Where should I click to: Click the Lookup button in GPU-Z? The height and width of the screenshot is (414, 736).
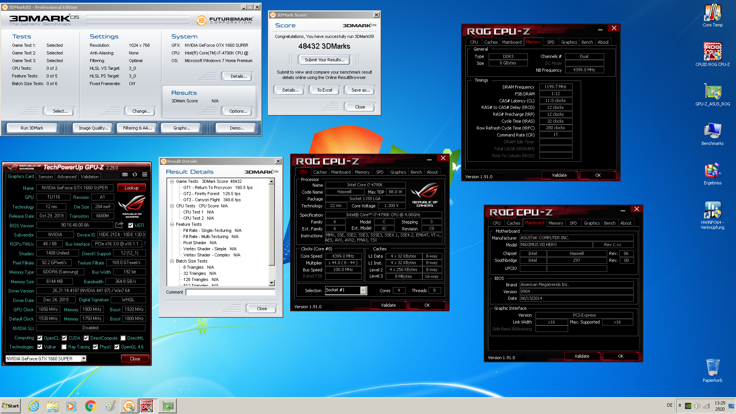point(131,188)
